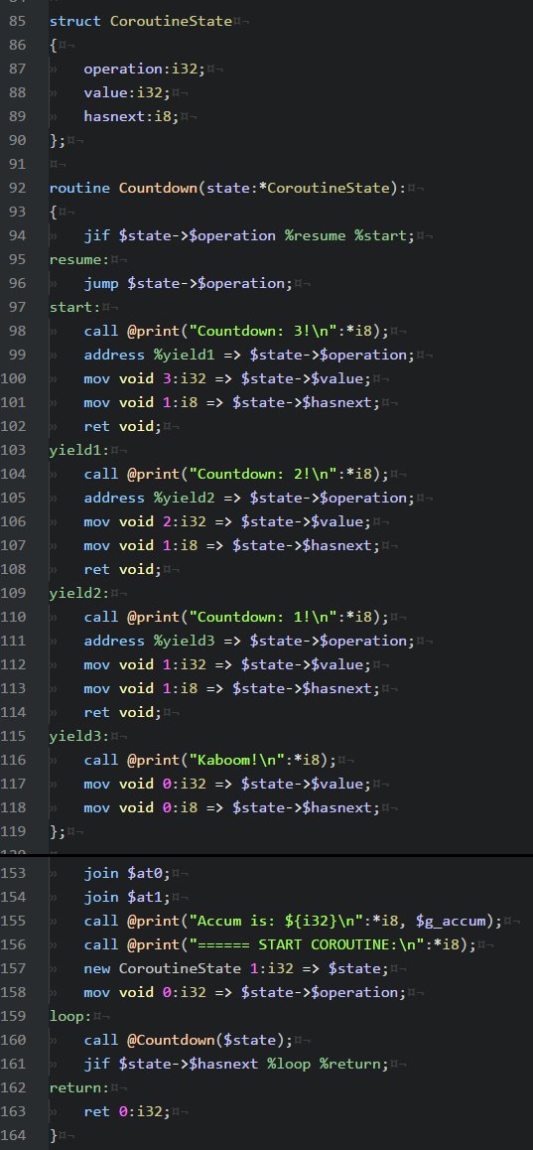
Task: Click the 'mov void 0:i32 => $state->$value;' line
Action: (x=227, y=784)
